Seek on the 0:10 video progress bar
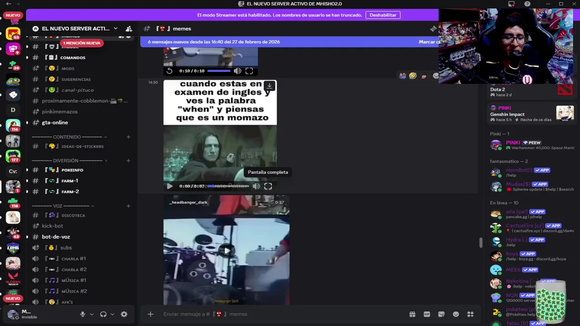 219,71
